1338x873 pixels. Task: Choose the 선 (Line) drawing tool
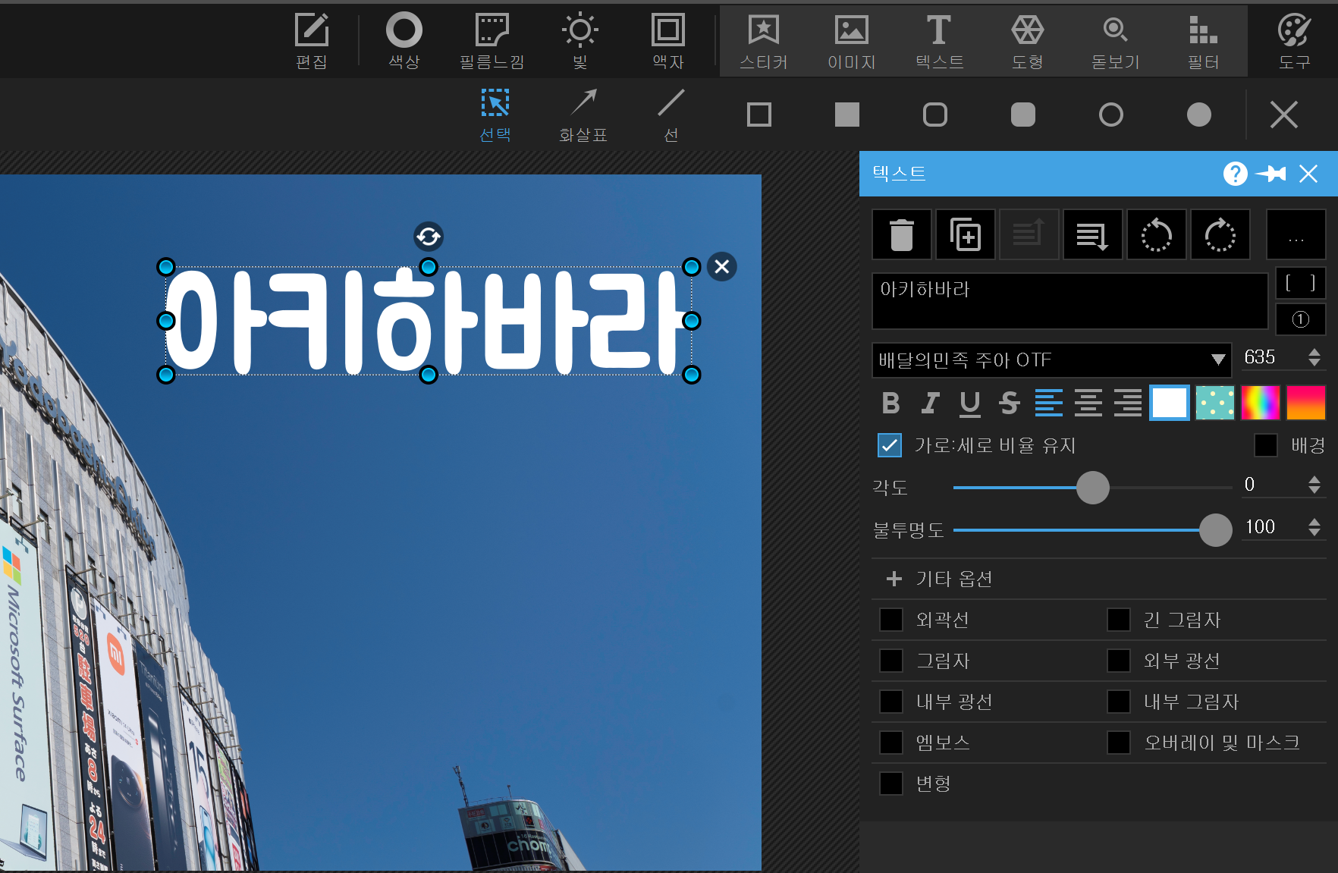tap(671, 115)
